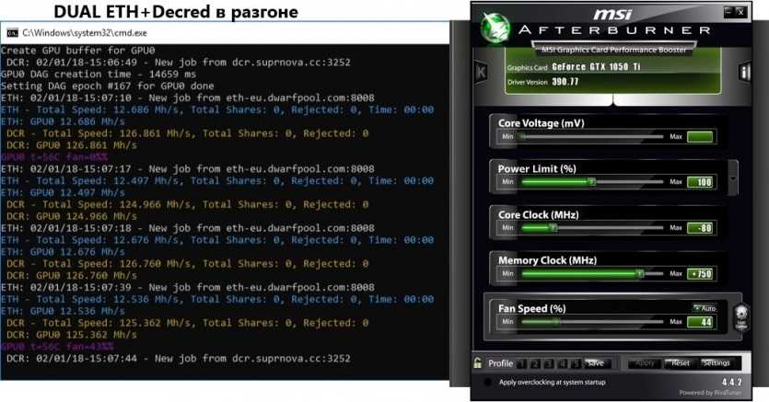This screenshot has height=402, width=769.
Task: Click the Fan Speed value box
Action: coord(700,322)
